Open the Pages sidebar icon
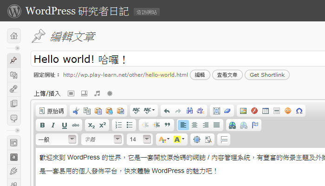The image size is (325, 186). click(14, 103)
